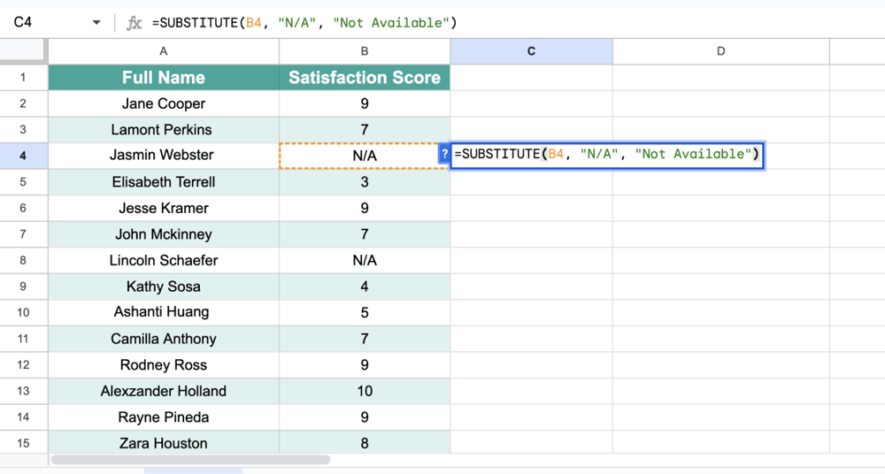Select column C header
The image size is (885, 474).
click(x=531, y=51)
